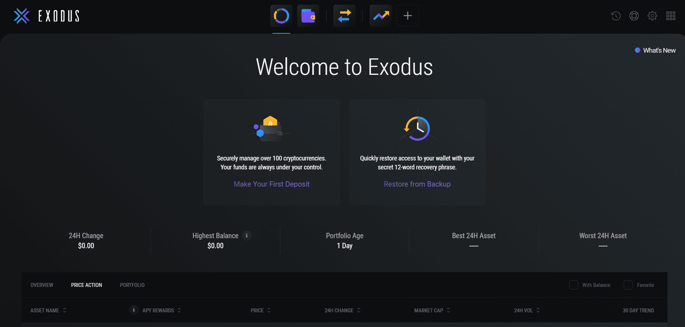Screen dimensions: 685x327
Task: Switch to the Portfolio tab
Action: 132,285
